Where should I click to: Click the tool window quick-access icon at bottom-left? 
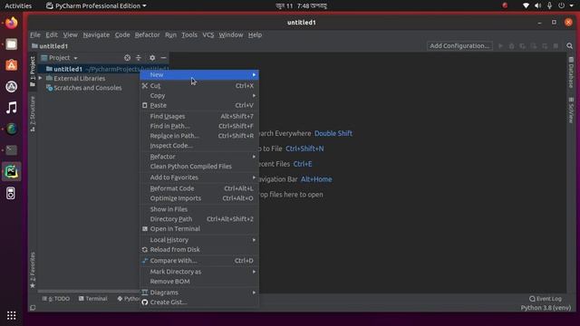(33, 308)
